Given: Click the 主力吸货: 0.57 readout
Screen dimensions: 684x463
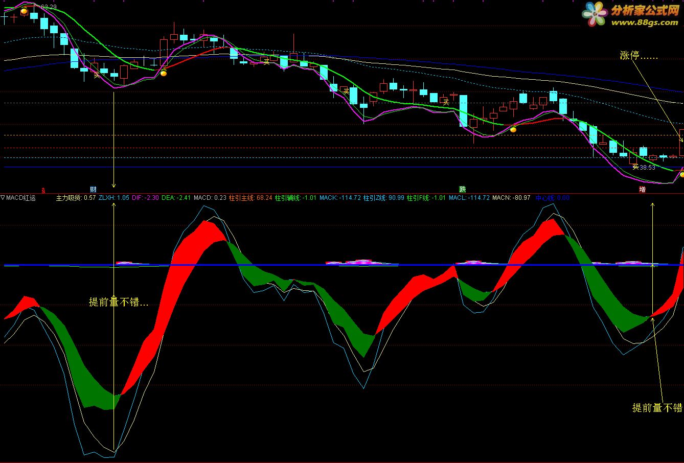Looking at the screenshot, I should coord(76,198).
